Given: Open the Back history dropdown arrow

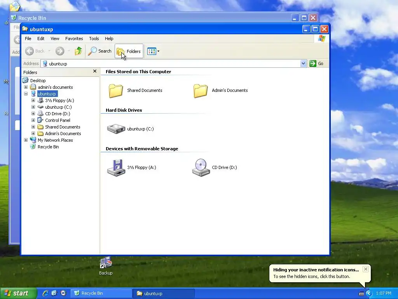Looking at the screenshot, I should click(49, 51).
